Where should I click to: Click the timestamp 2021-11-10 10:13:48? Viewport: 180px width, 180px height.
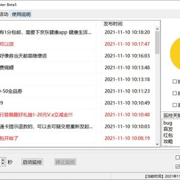click(127, 67)
